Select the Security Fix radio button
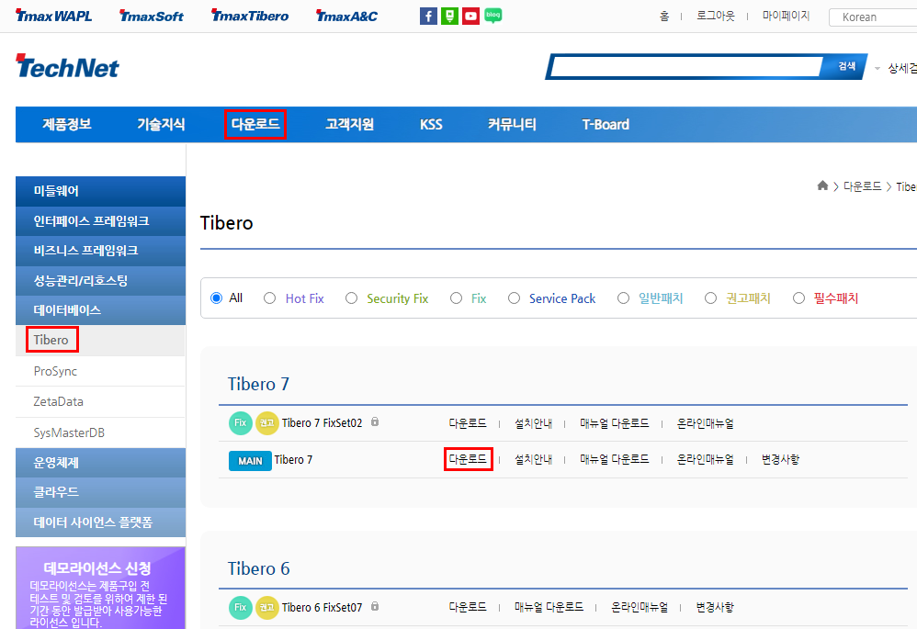Image resolution: width=917 pixels, height=629 pixels. pyautogui.click(x=351, y=298)
